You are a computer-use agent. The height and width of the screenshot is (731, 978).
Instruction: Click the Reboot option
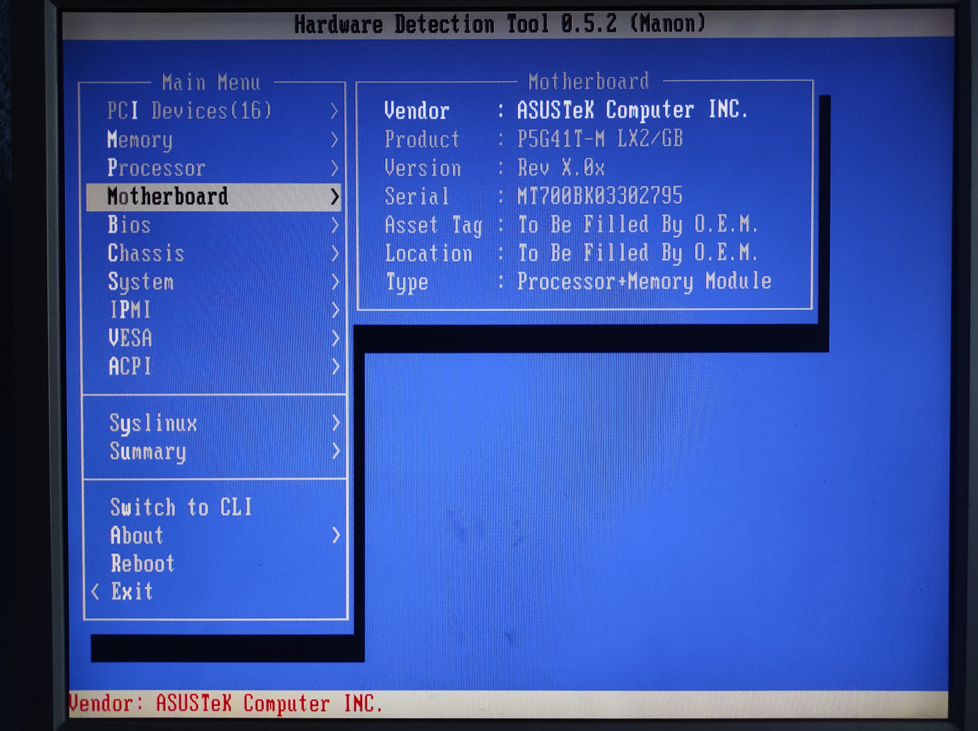coord(143,563)
